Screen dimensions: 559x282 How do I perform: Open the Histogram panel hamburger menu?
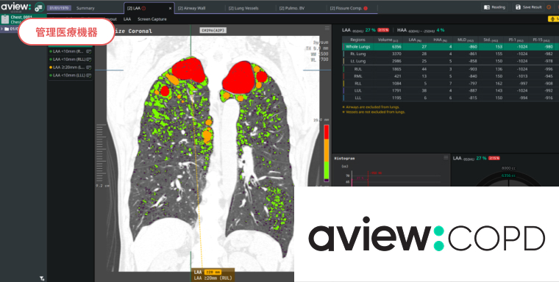click(x=446, y=158)
